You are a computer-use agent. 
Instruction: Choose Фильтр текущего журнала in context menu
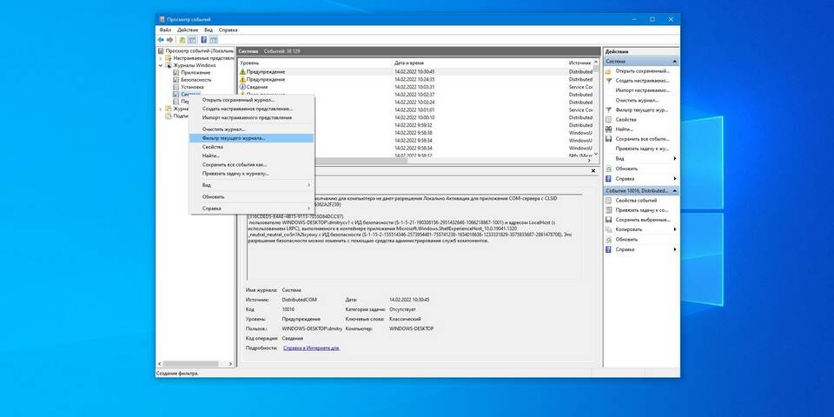252,138
